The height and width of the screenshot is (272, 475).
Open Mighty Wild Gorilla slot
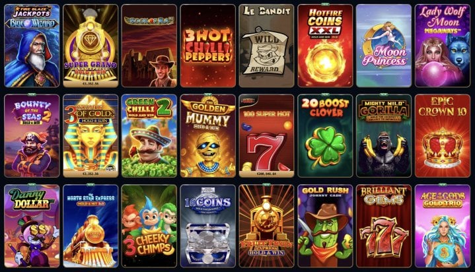384,136
